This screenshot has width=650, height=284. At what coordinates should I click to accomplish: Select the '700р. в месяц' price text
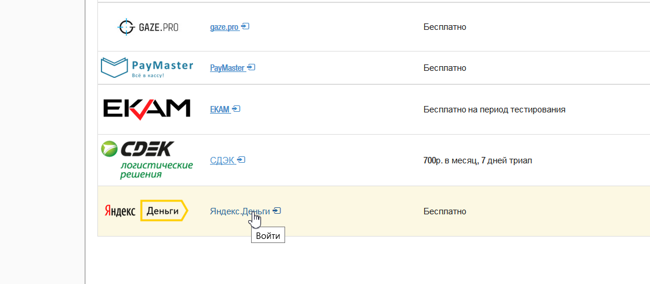tap(449, 160)
